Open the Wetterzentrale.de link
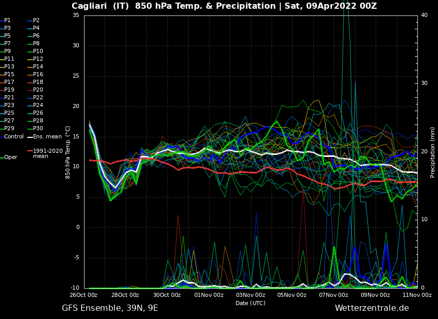The width and height of the screenshot is (438, 319). (372, 308)
